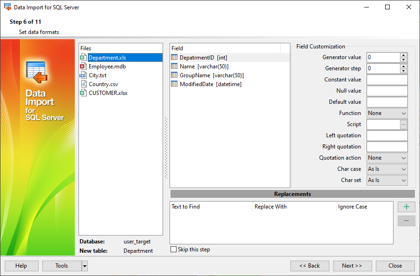Select the CUSTOMER.xlsx file icon
The height and width of the screenshot is (276, 420).
pos(85,93)
